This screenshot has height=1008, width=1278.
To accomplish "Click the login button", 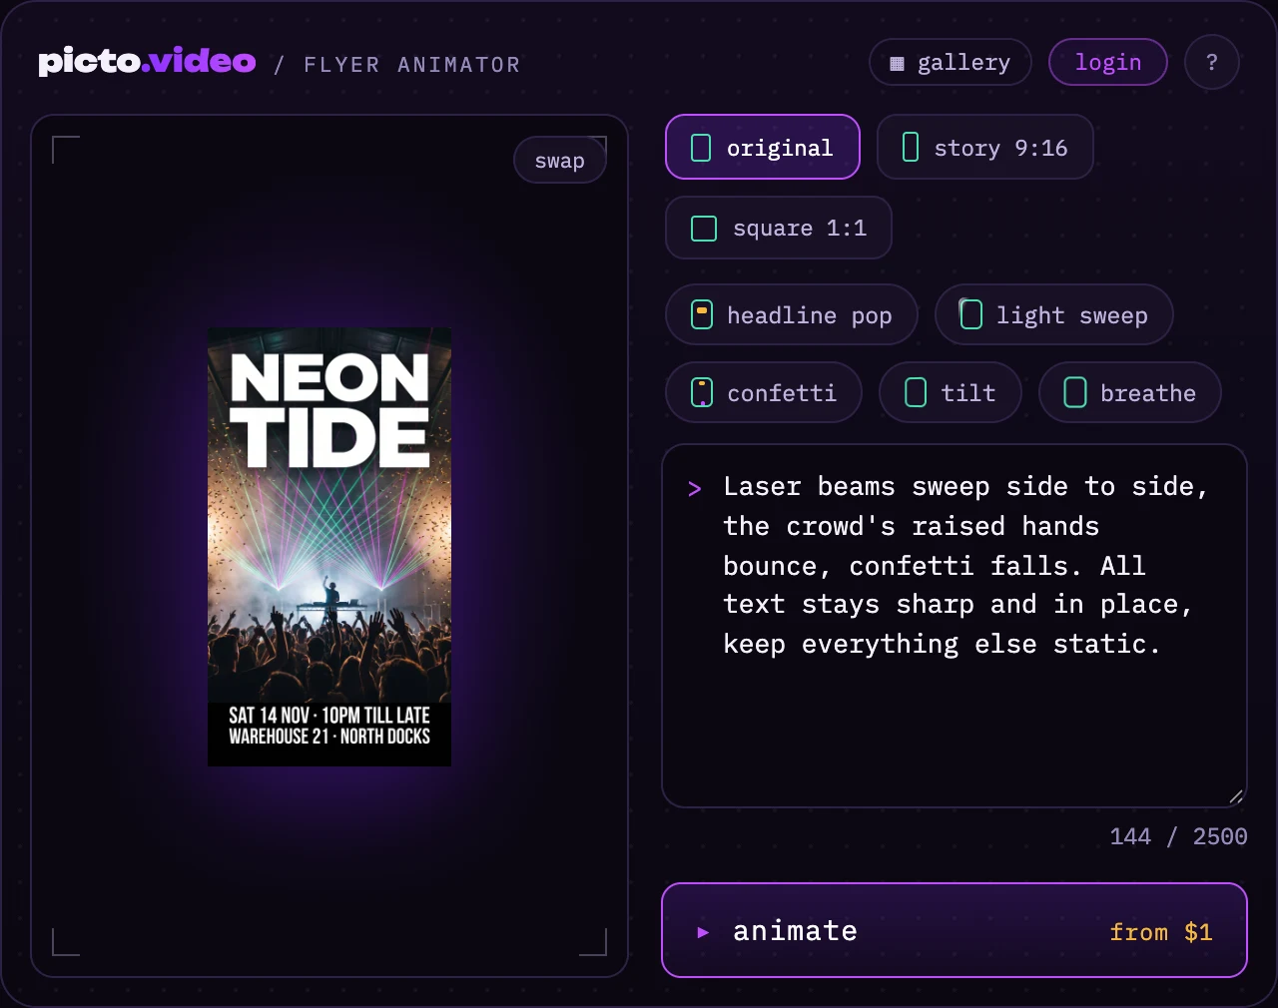I will coord(1107,62).
